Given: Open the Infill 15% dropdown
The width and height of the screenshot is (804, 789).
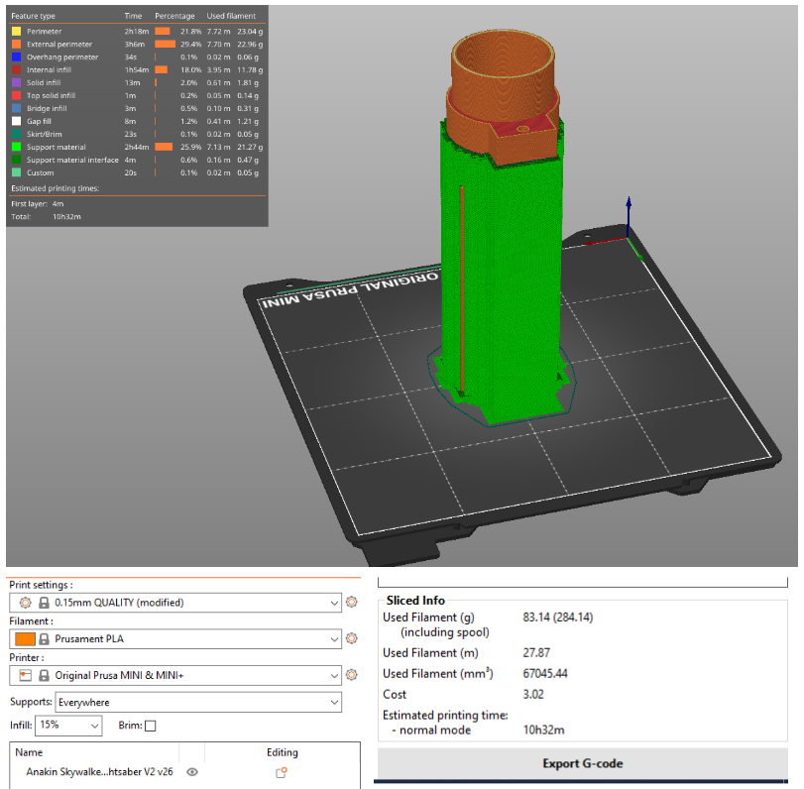Looking at the screenshot, I should point(68,725).
